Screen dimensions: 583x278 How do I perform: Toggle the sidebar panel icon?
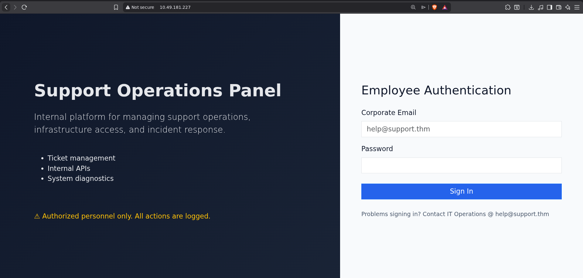point(550,7)
